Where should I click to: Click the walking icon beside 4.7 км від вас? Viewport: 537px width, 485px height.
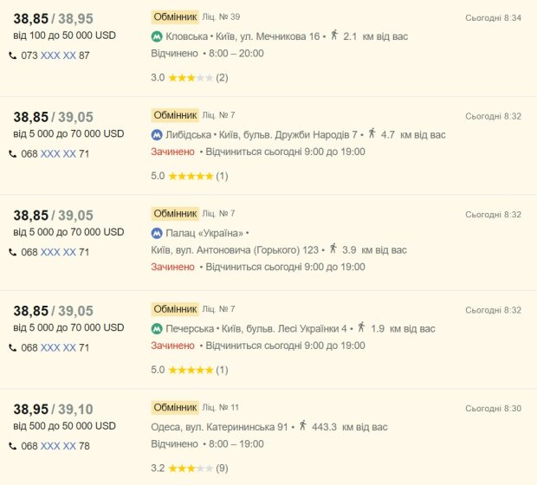coord(372,133)
